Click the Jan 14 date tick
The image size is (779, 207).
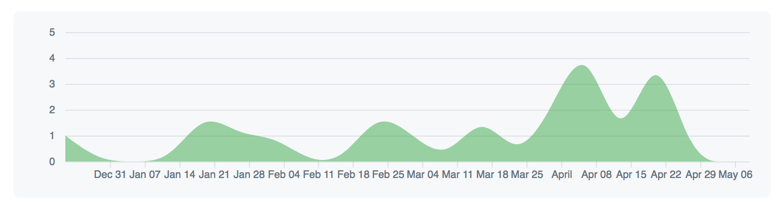click(x=179, y=175)
